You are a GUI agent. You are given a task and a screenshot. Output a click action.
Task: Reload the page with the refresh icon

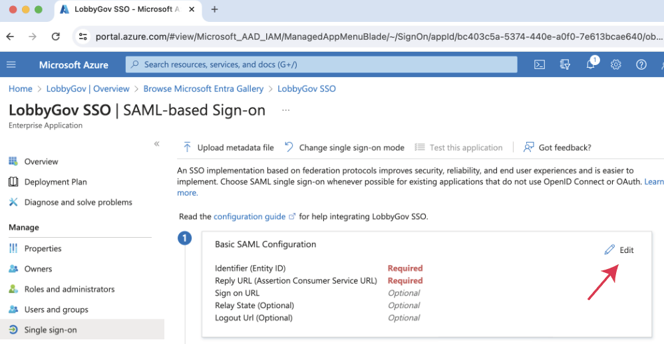tap(55, 37)
